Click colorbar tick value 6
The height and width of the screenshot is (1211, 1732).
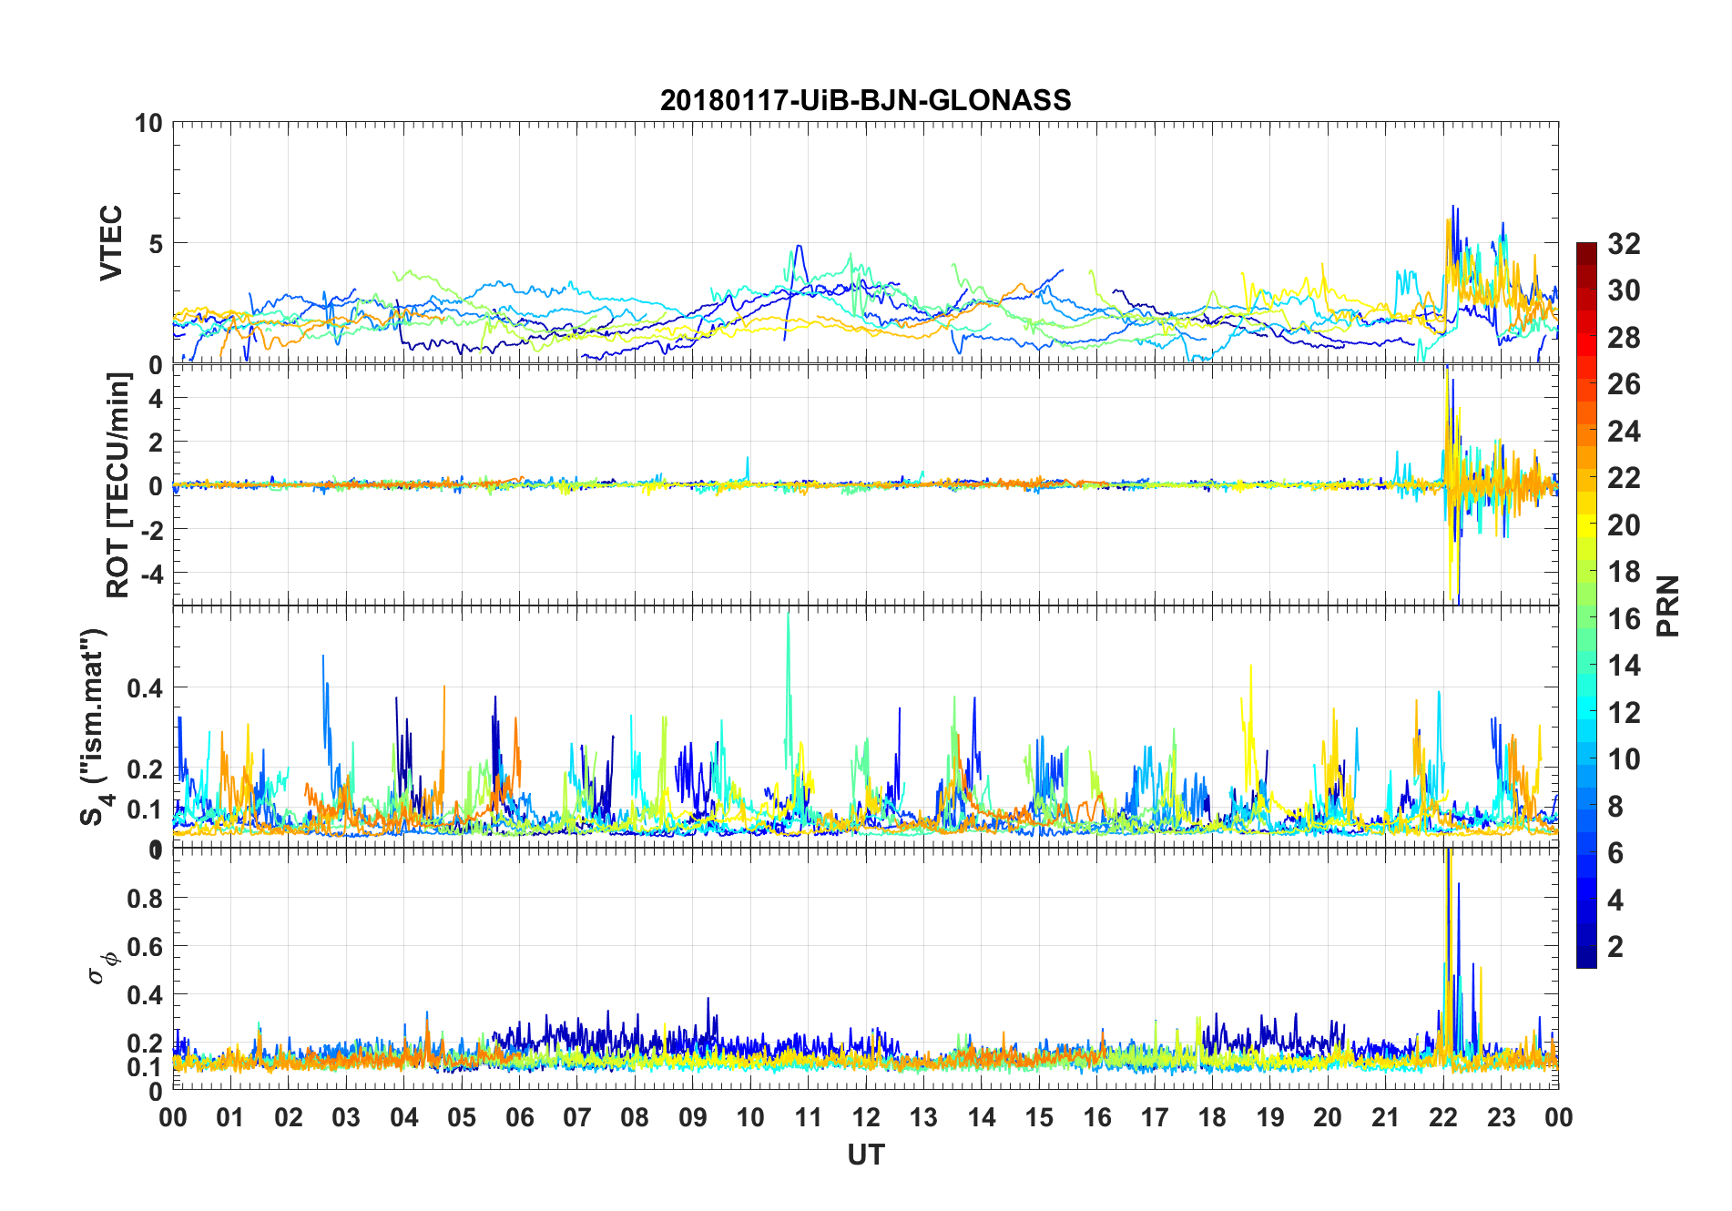pos(1615,853)
